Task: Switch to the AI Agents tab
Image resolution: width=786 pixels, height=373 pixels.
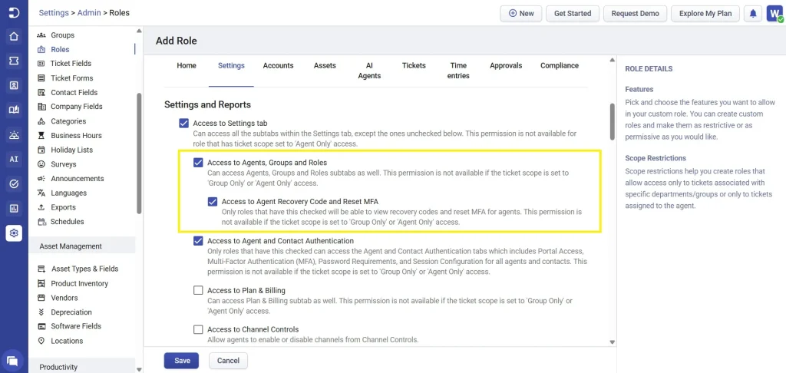Action: click(369, 71)
